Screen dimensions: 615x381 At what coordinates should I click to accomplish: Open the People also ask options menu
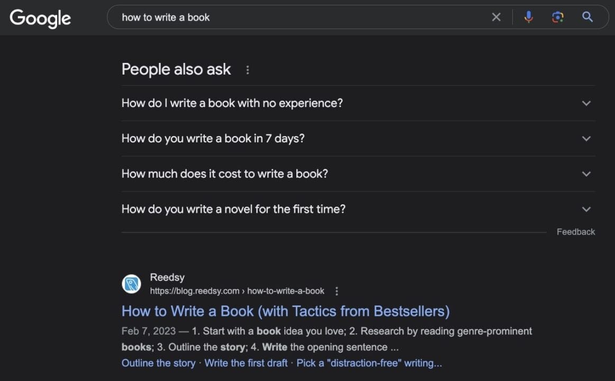click(x=247, y=69)
